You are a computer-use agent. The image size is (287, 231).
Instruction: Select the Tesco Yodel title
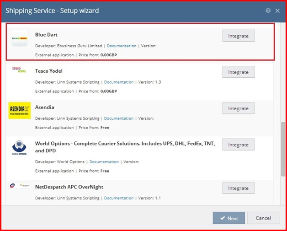49,71
